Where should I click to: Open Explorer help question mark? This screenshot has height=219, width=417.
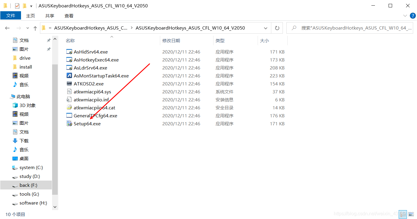point(413,16)
